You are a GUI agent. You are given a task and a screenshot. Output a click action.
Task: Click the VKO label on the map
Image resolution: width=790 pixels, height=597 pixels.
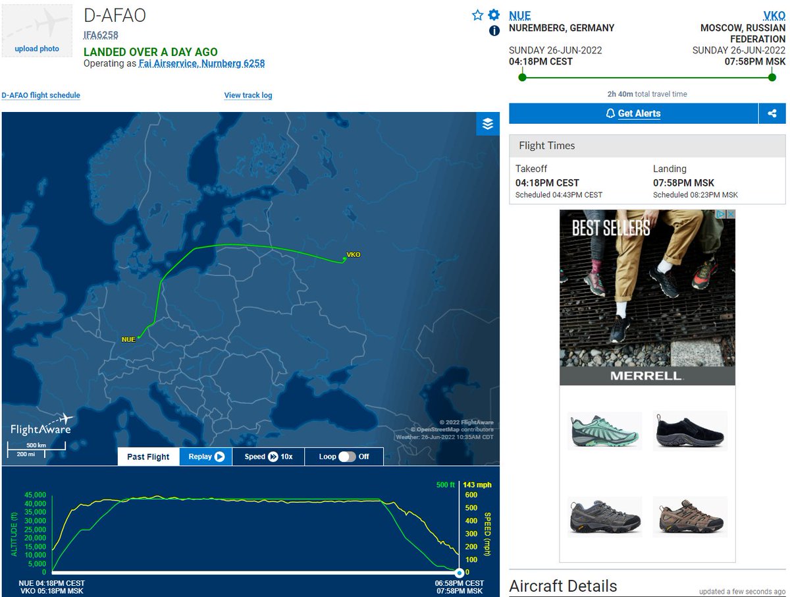[x=354, y=254]
